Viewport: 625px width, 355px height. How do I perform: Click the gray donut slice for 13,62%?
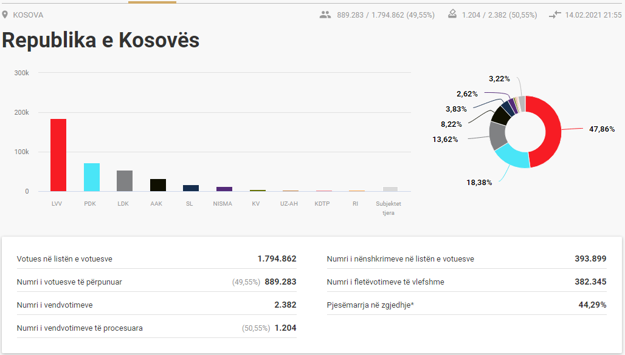coord(497,135)
